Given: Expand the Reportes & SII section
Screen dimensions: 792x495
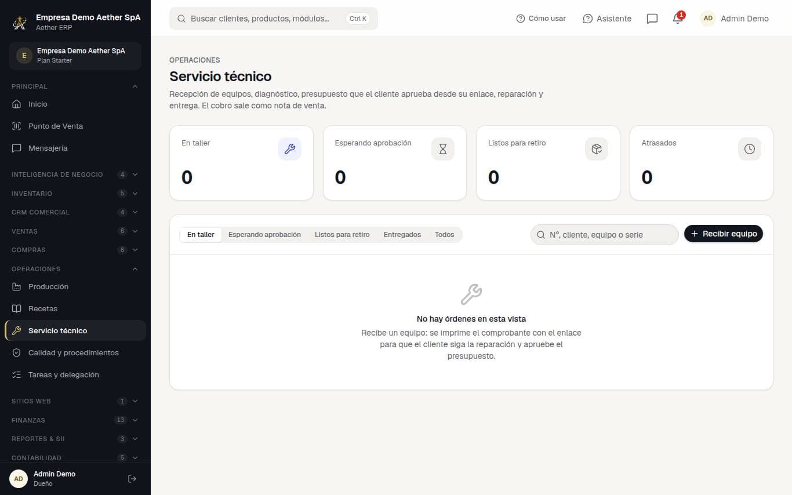Looking at the screenshot, I should [x=75, y=439].
